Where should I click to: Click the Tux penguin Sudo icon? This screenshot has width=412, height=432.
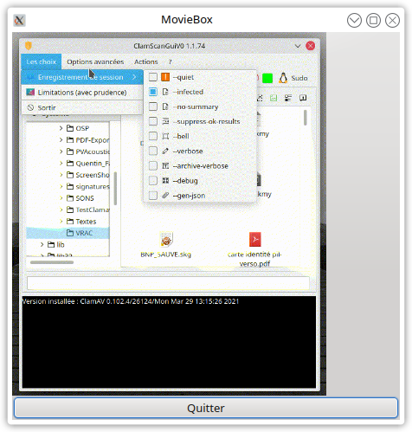[x=283, y=78]
